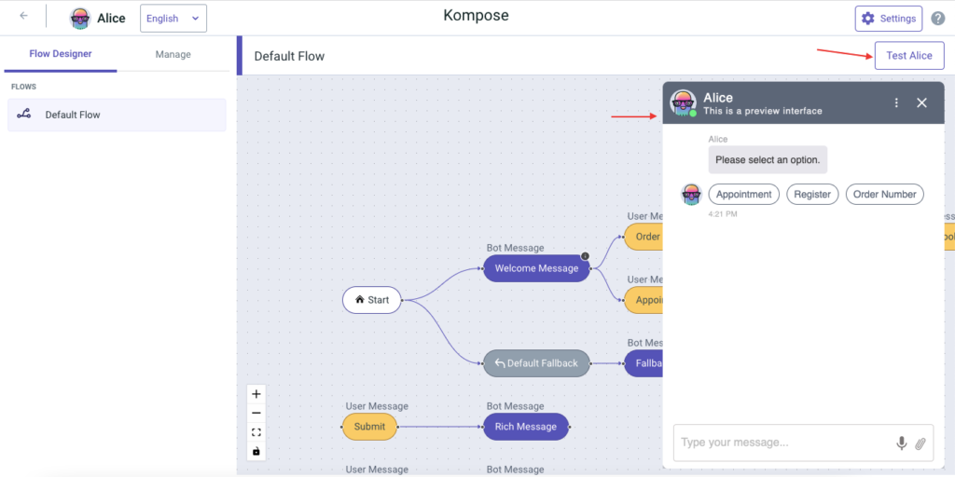This screenshot has height=477, width=955.
Task: Choose the Appointment quick reply
Action: pos(743,195)
